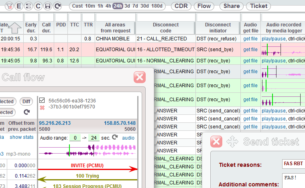Click the C toolbar button
The height and width of the screenshot is (188, 305).
(x=38, y=6)
